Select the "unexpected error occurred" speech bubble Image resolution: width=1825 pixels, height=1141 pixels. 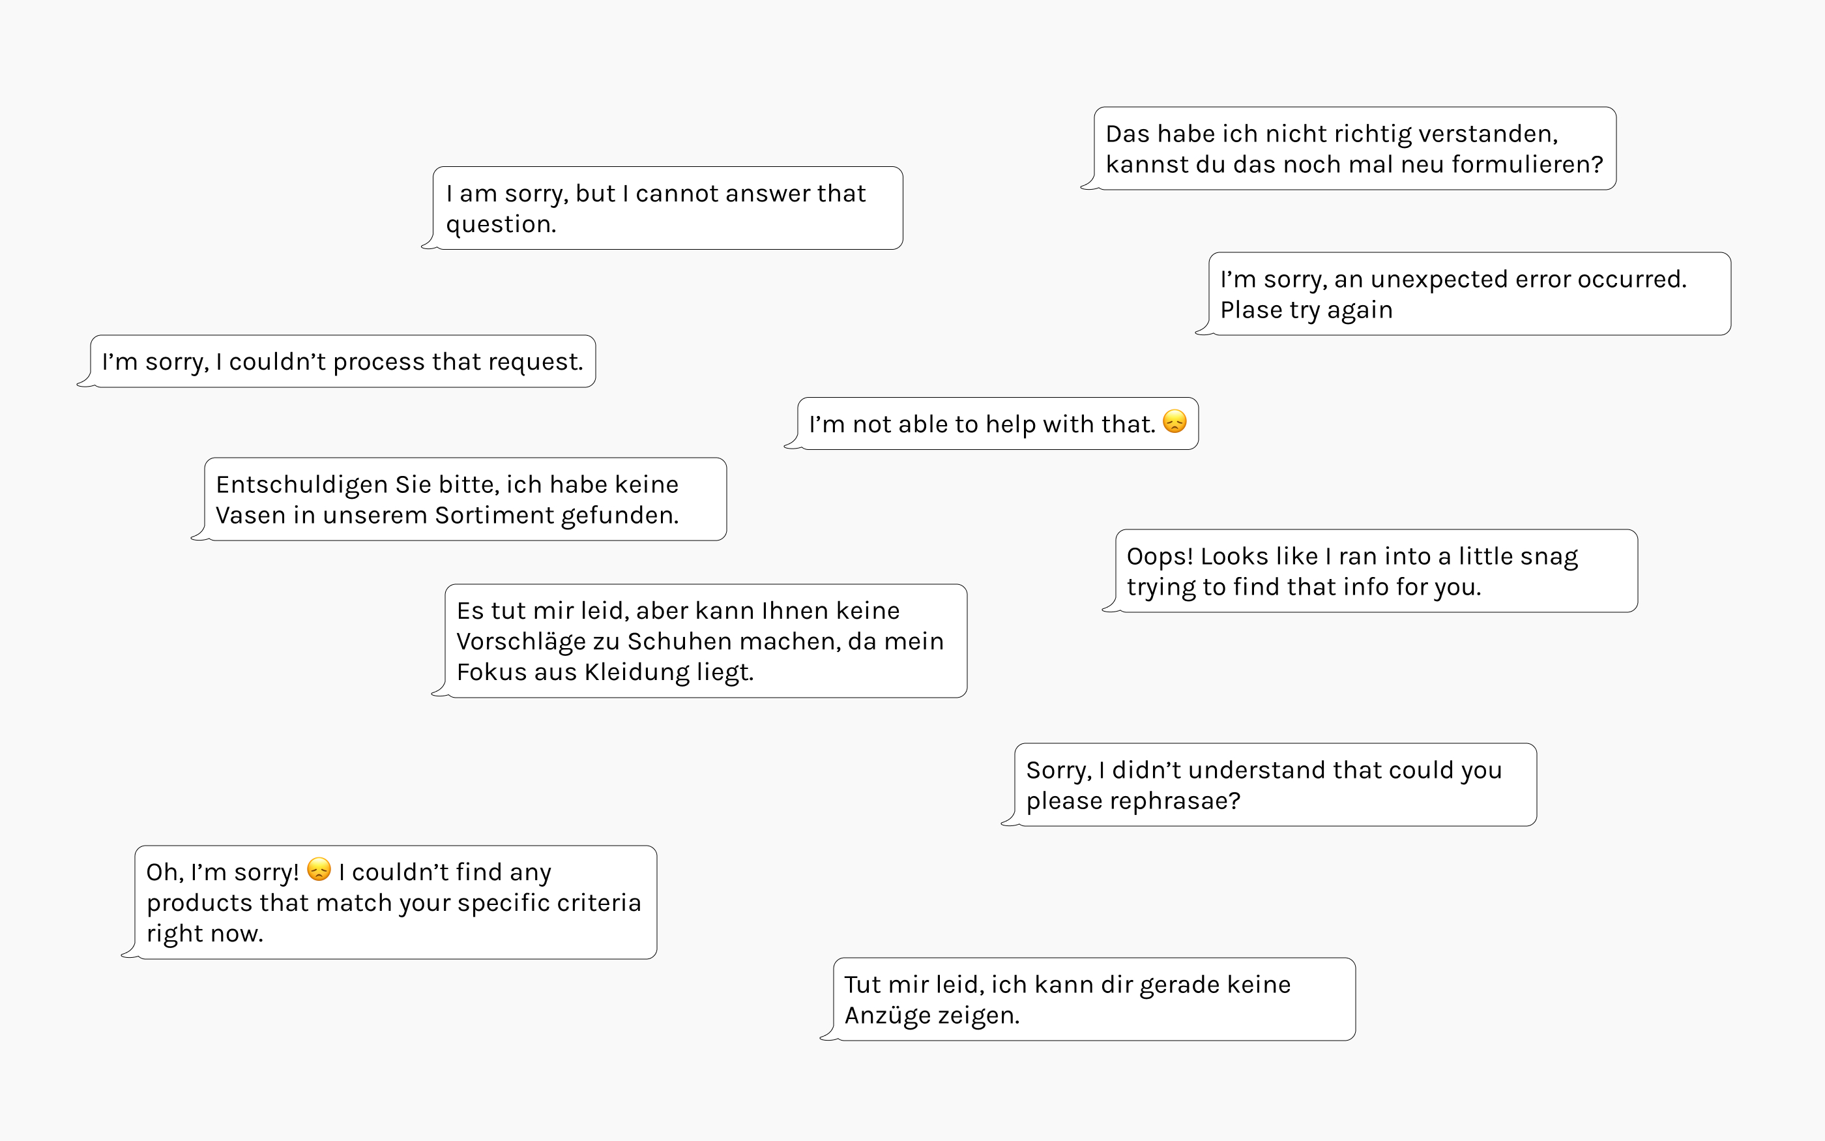pos(1469,294)
